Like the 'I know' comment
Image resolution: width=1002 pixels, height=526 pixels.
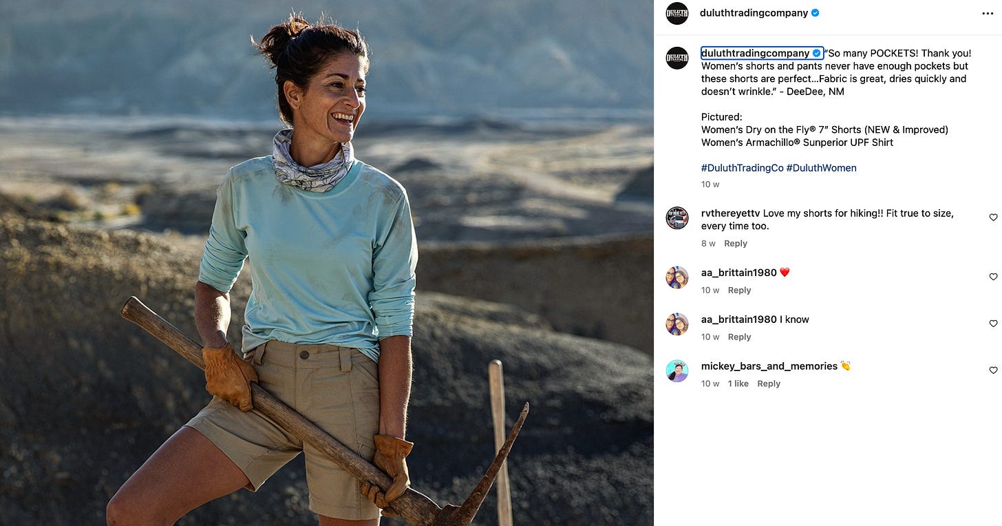coord(993,324)
